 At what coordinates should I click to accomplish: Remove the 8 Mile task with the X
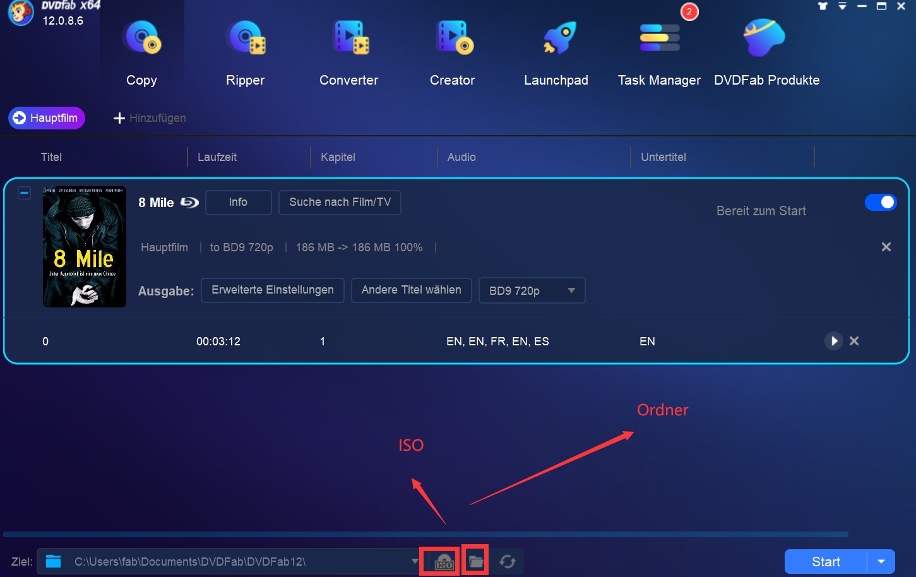click(x=886, y=247)
